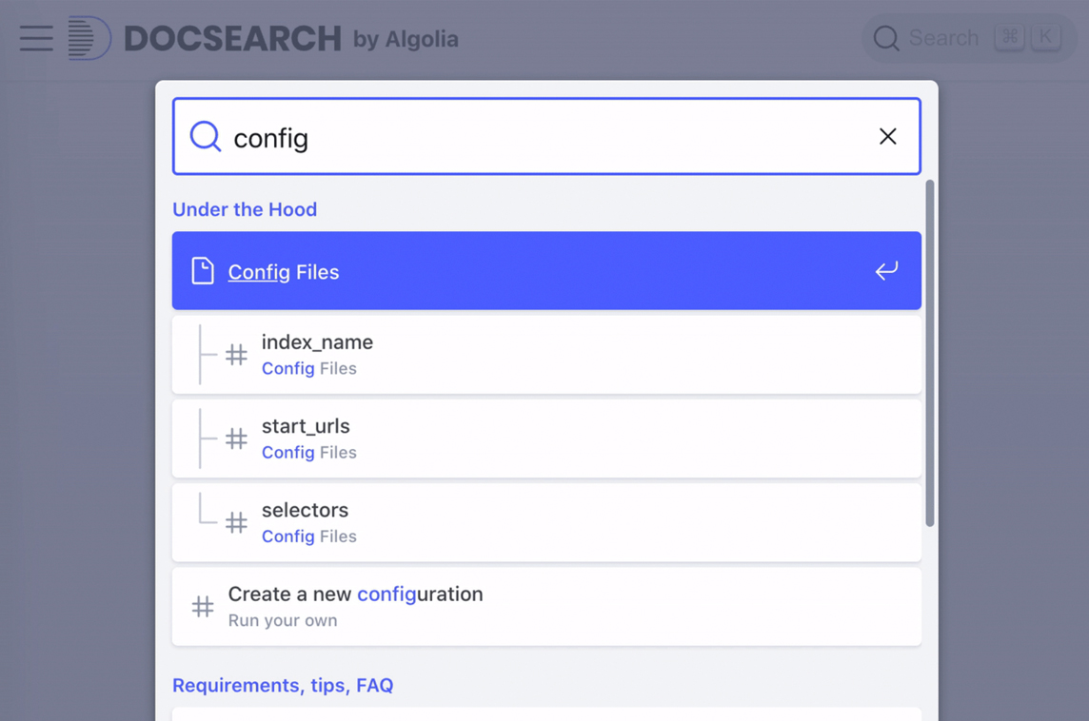Open the DOCSEARCH by Algolia home link
This screenshot has width=1089, height=721.
[264, 38]
